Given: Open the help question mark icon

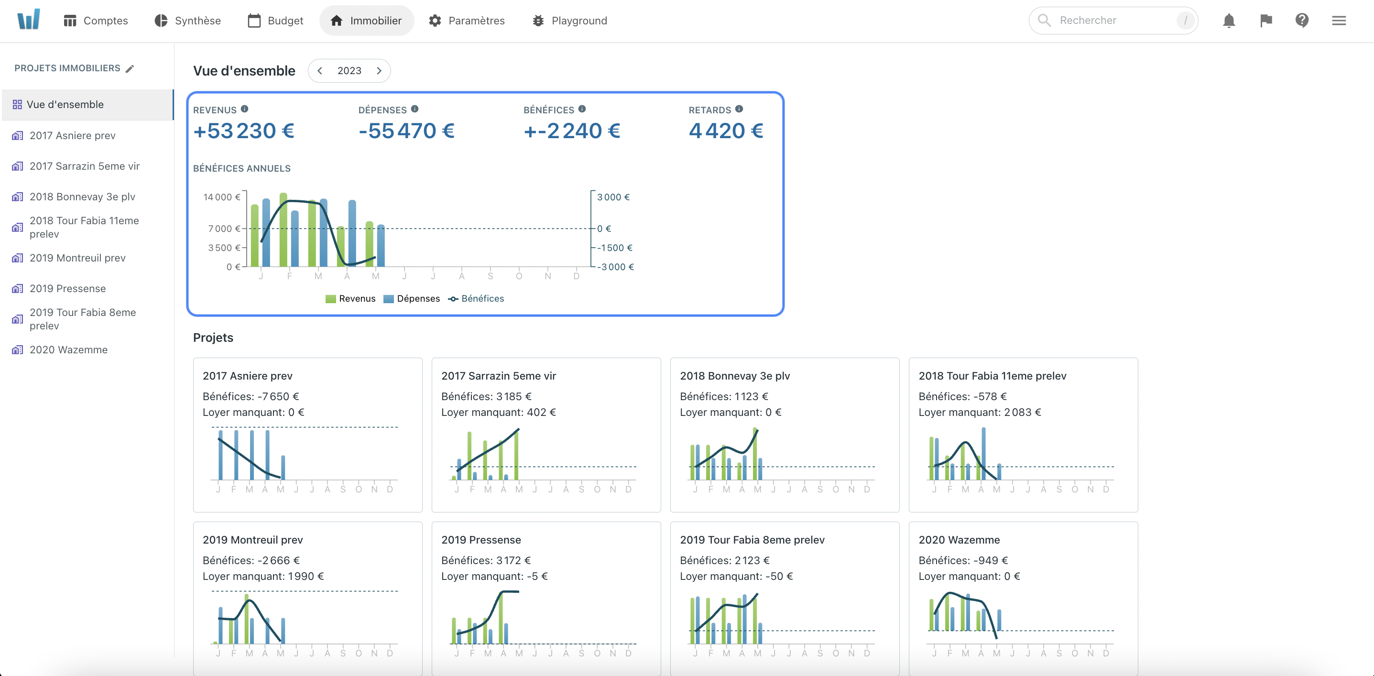Looking at the screenshot, I should tap(1302, 21).
